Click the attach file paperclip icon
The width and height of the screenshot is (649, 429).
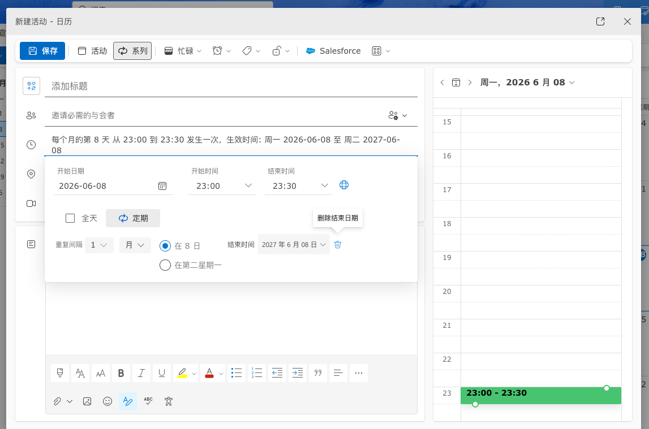tap(58, 401)
